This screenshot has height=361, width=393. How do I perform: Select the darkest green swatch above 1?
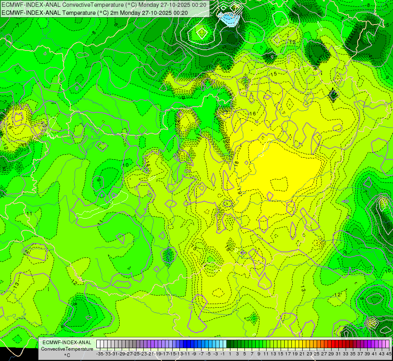tap(228, 344)
